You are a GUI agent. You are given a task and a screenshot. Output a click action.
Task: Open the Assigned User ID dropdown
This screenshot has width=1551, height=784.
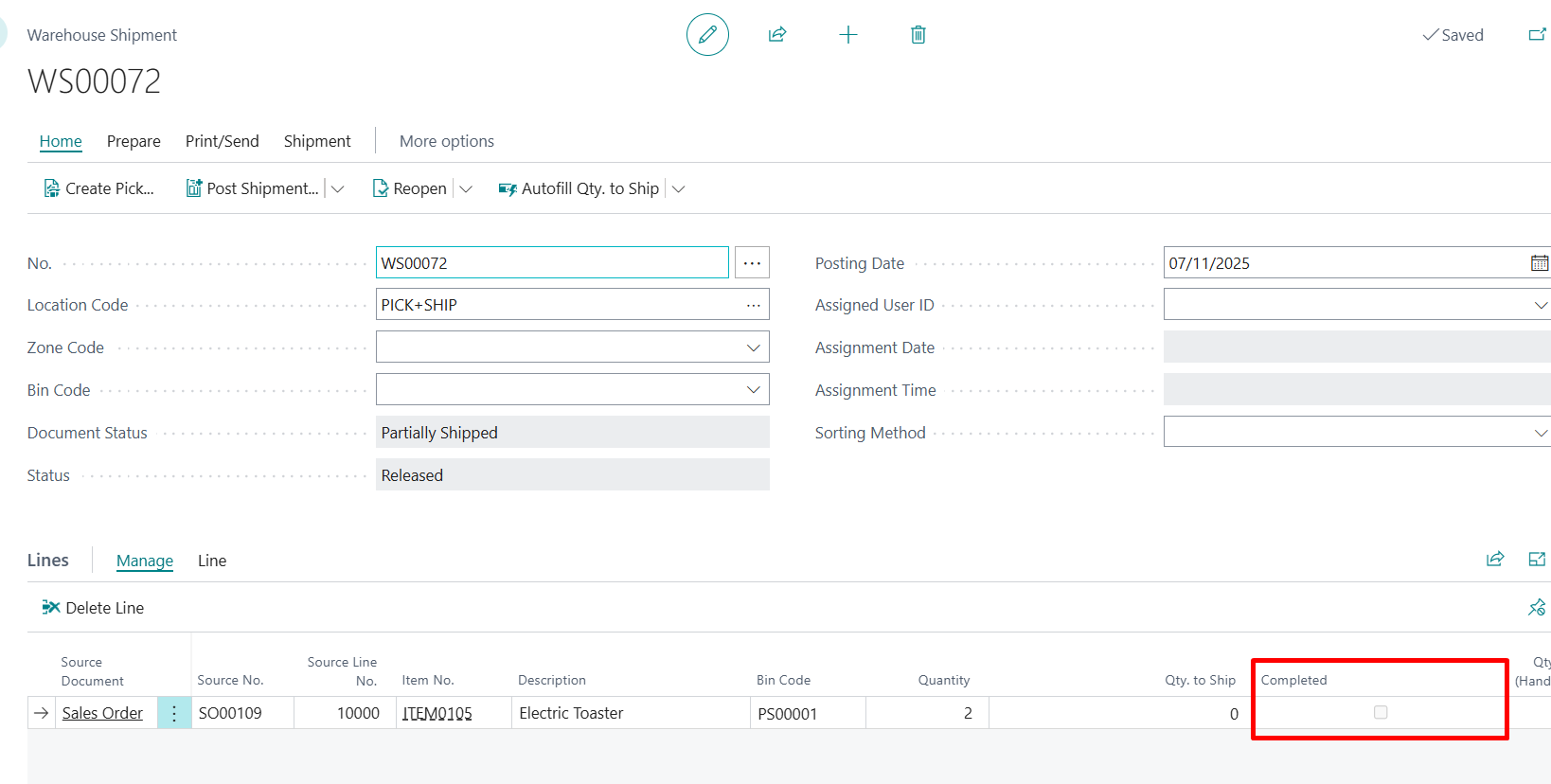[1540, 305]
